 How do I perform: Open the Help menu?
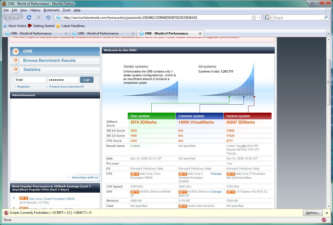click(x=77, y=10)
